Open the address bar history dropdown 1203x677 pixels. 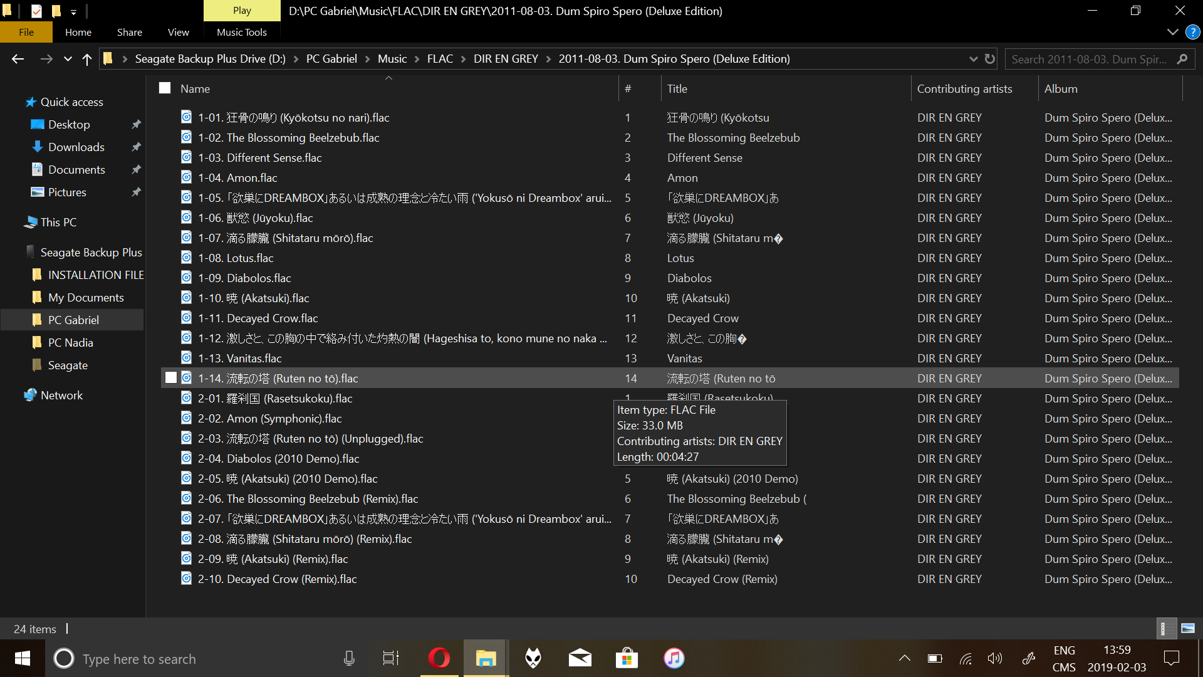coord(973,59)
